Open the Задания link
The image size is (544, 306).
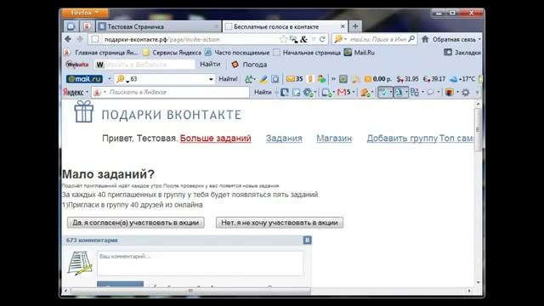[284, 138]
